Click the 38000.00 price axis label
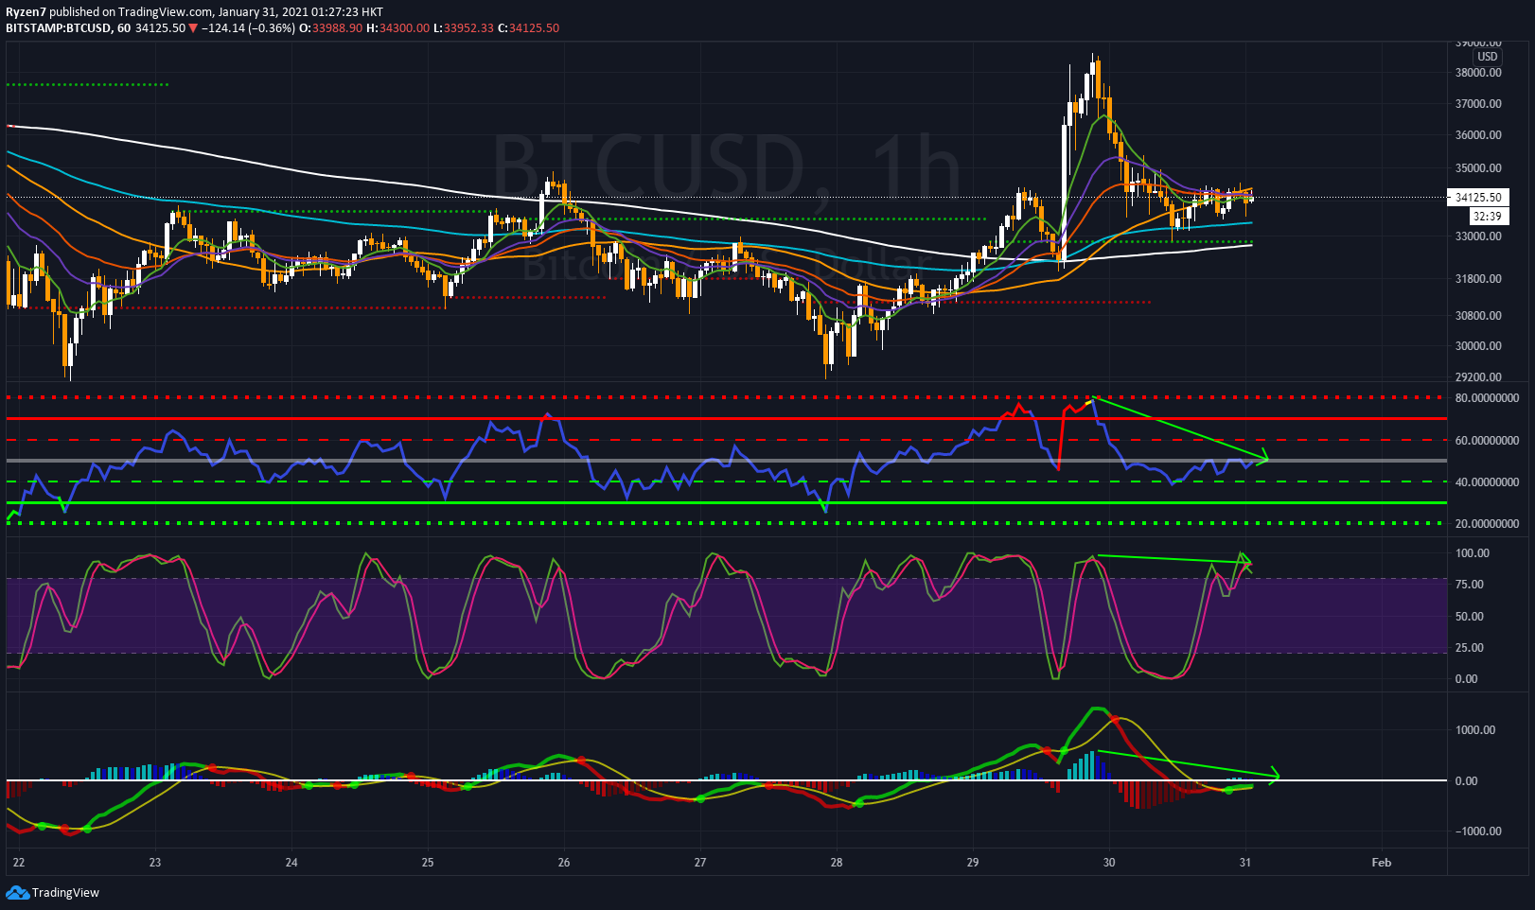Image resolution: width=1535 pixels, height=910 pixels. point(1478,73)
